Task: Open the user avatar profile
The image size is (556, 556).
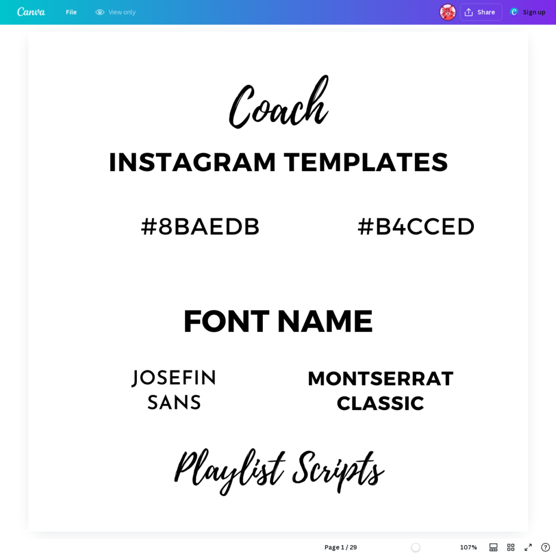Action: [x=447, y=12]
